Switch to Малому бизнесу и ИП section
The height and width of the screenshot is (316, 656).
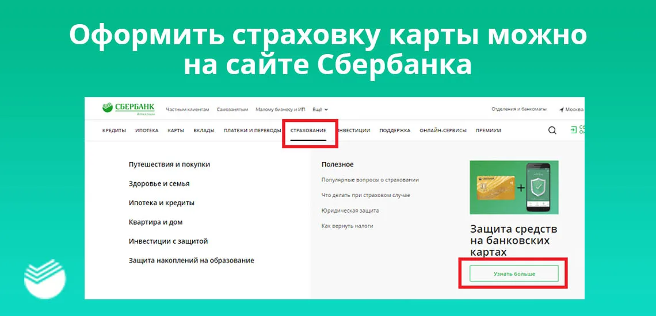(x=280, y=109)
